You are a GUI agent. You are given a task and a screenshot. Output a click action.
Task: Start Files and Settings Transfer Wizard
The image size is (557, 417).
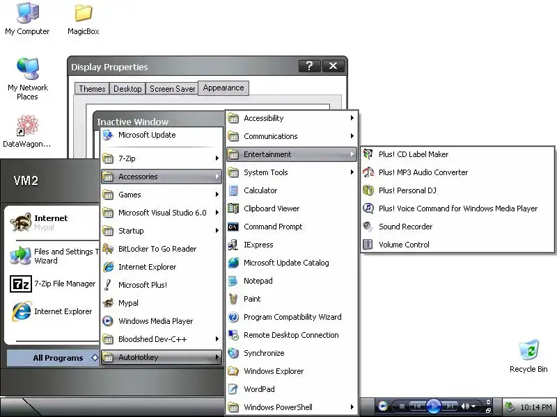[x=54, y=256]
